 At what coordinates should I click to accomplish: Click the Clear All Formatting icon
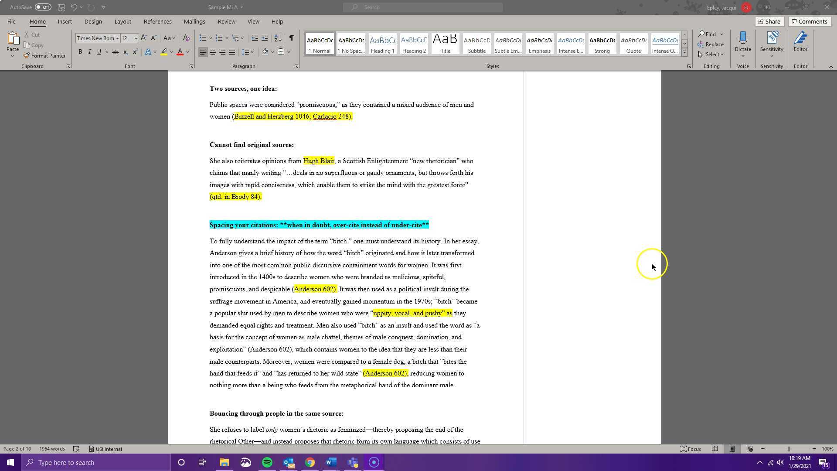[x=186, y=38]
